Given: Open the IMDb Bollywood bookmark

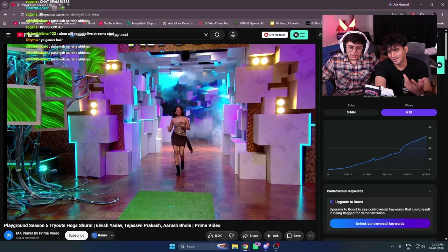Looking at the screenshot, I should pyautogui.click(x=250, y=23).
